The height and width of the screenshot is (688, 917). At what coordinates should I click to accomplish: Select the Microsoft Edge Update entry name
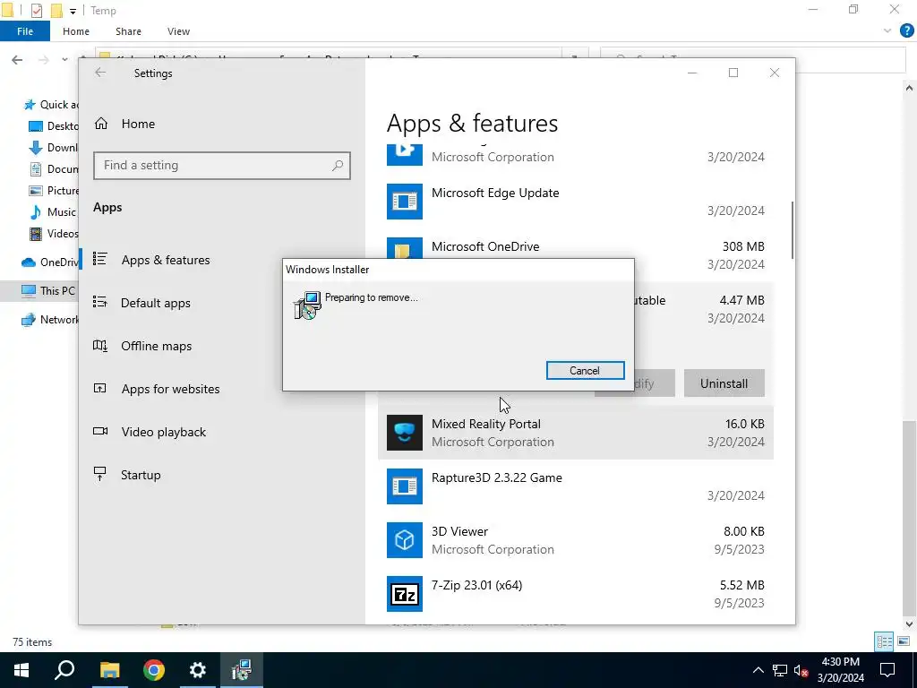(x=495, y=193)
